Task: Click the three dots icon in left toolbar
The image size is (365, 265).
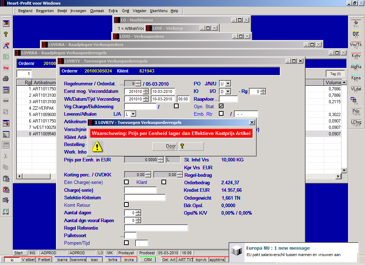Action: click(6, 101)
